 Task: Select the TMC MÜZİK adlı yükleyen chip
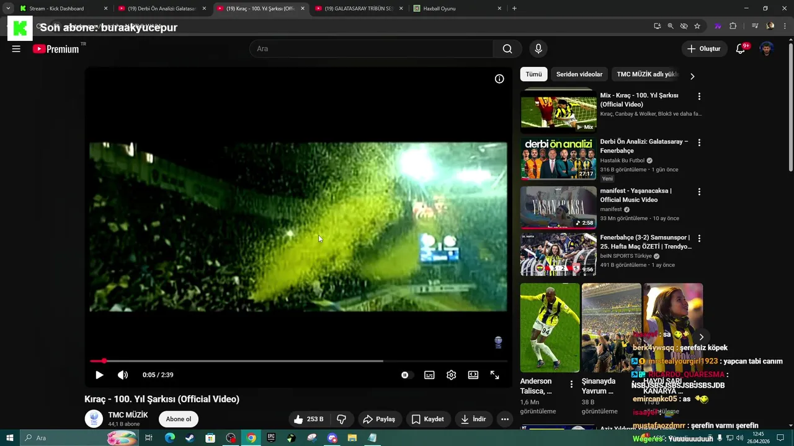646,74
